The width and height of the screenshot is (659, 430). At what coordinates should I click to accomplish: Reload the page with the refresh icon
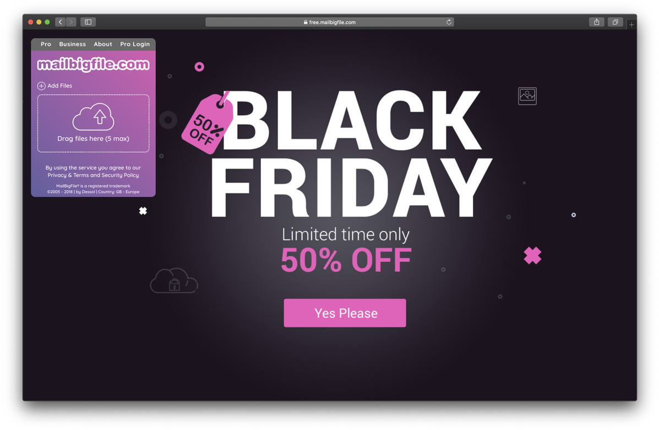click(449, 22)
